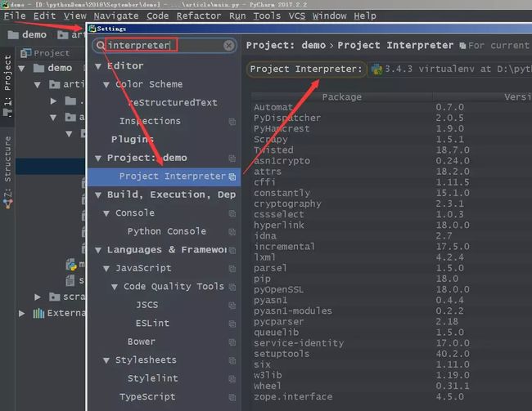The image size is (532, 411).
Task: Open the View menu
Action: point(74,16)
